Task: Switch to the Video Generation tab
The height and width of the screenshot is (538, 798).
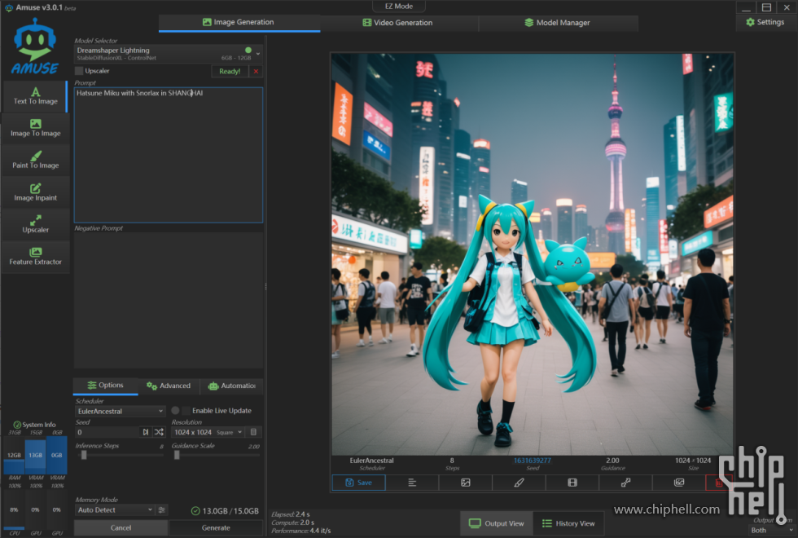Action: pos(398,23)
